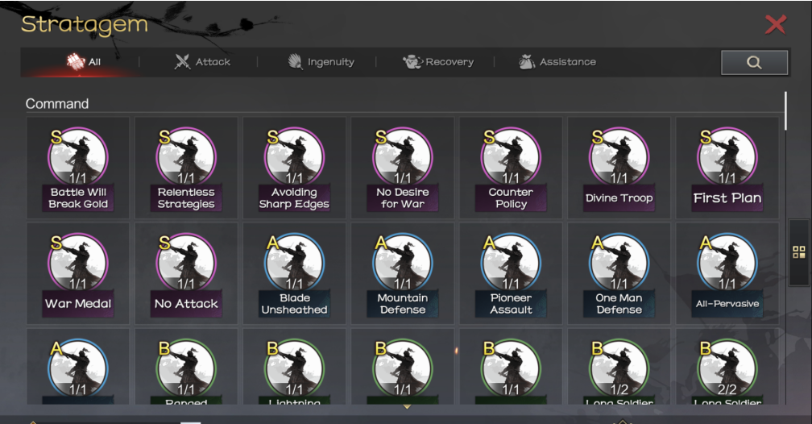This screenshot has width=812, height=424.
Task: Choose the No Attack stratagem
Action: click(186, 272)
